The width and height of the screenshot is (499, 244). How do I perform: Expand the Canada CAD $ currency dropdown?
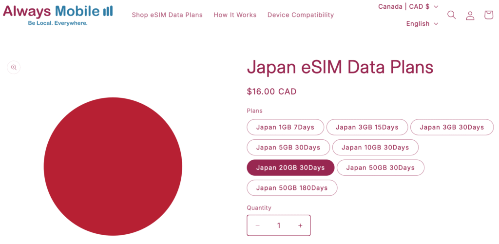(408, 6)
